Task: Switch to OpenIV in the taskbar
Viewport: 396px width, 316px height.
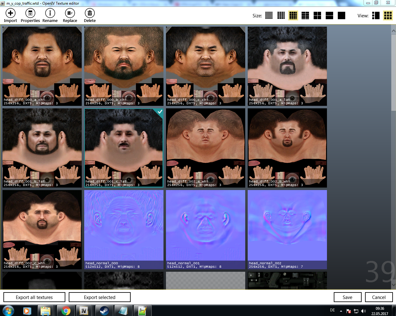Action: [x=84, y=310]
